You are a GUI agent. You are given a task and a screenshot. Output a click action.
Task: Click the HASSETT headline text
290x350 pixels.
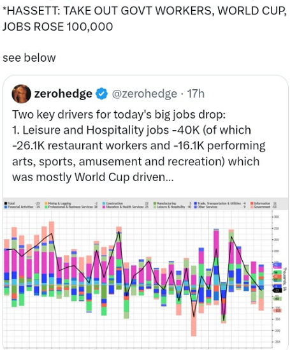pyautogui.click(x=145, y=18)
